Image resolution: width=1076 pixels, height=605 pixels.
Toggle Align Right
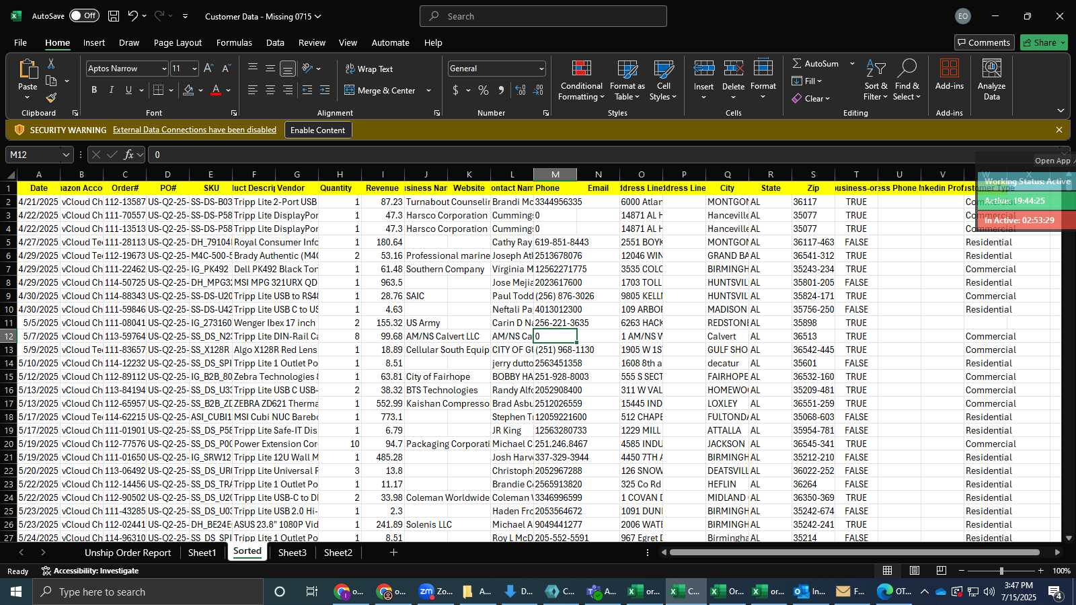288,90
